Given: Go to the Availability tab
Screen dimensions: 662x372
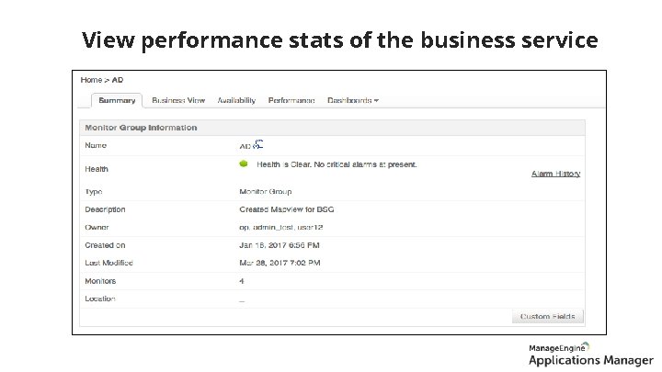Looking at the screenshot, I should pos(236,100).
